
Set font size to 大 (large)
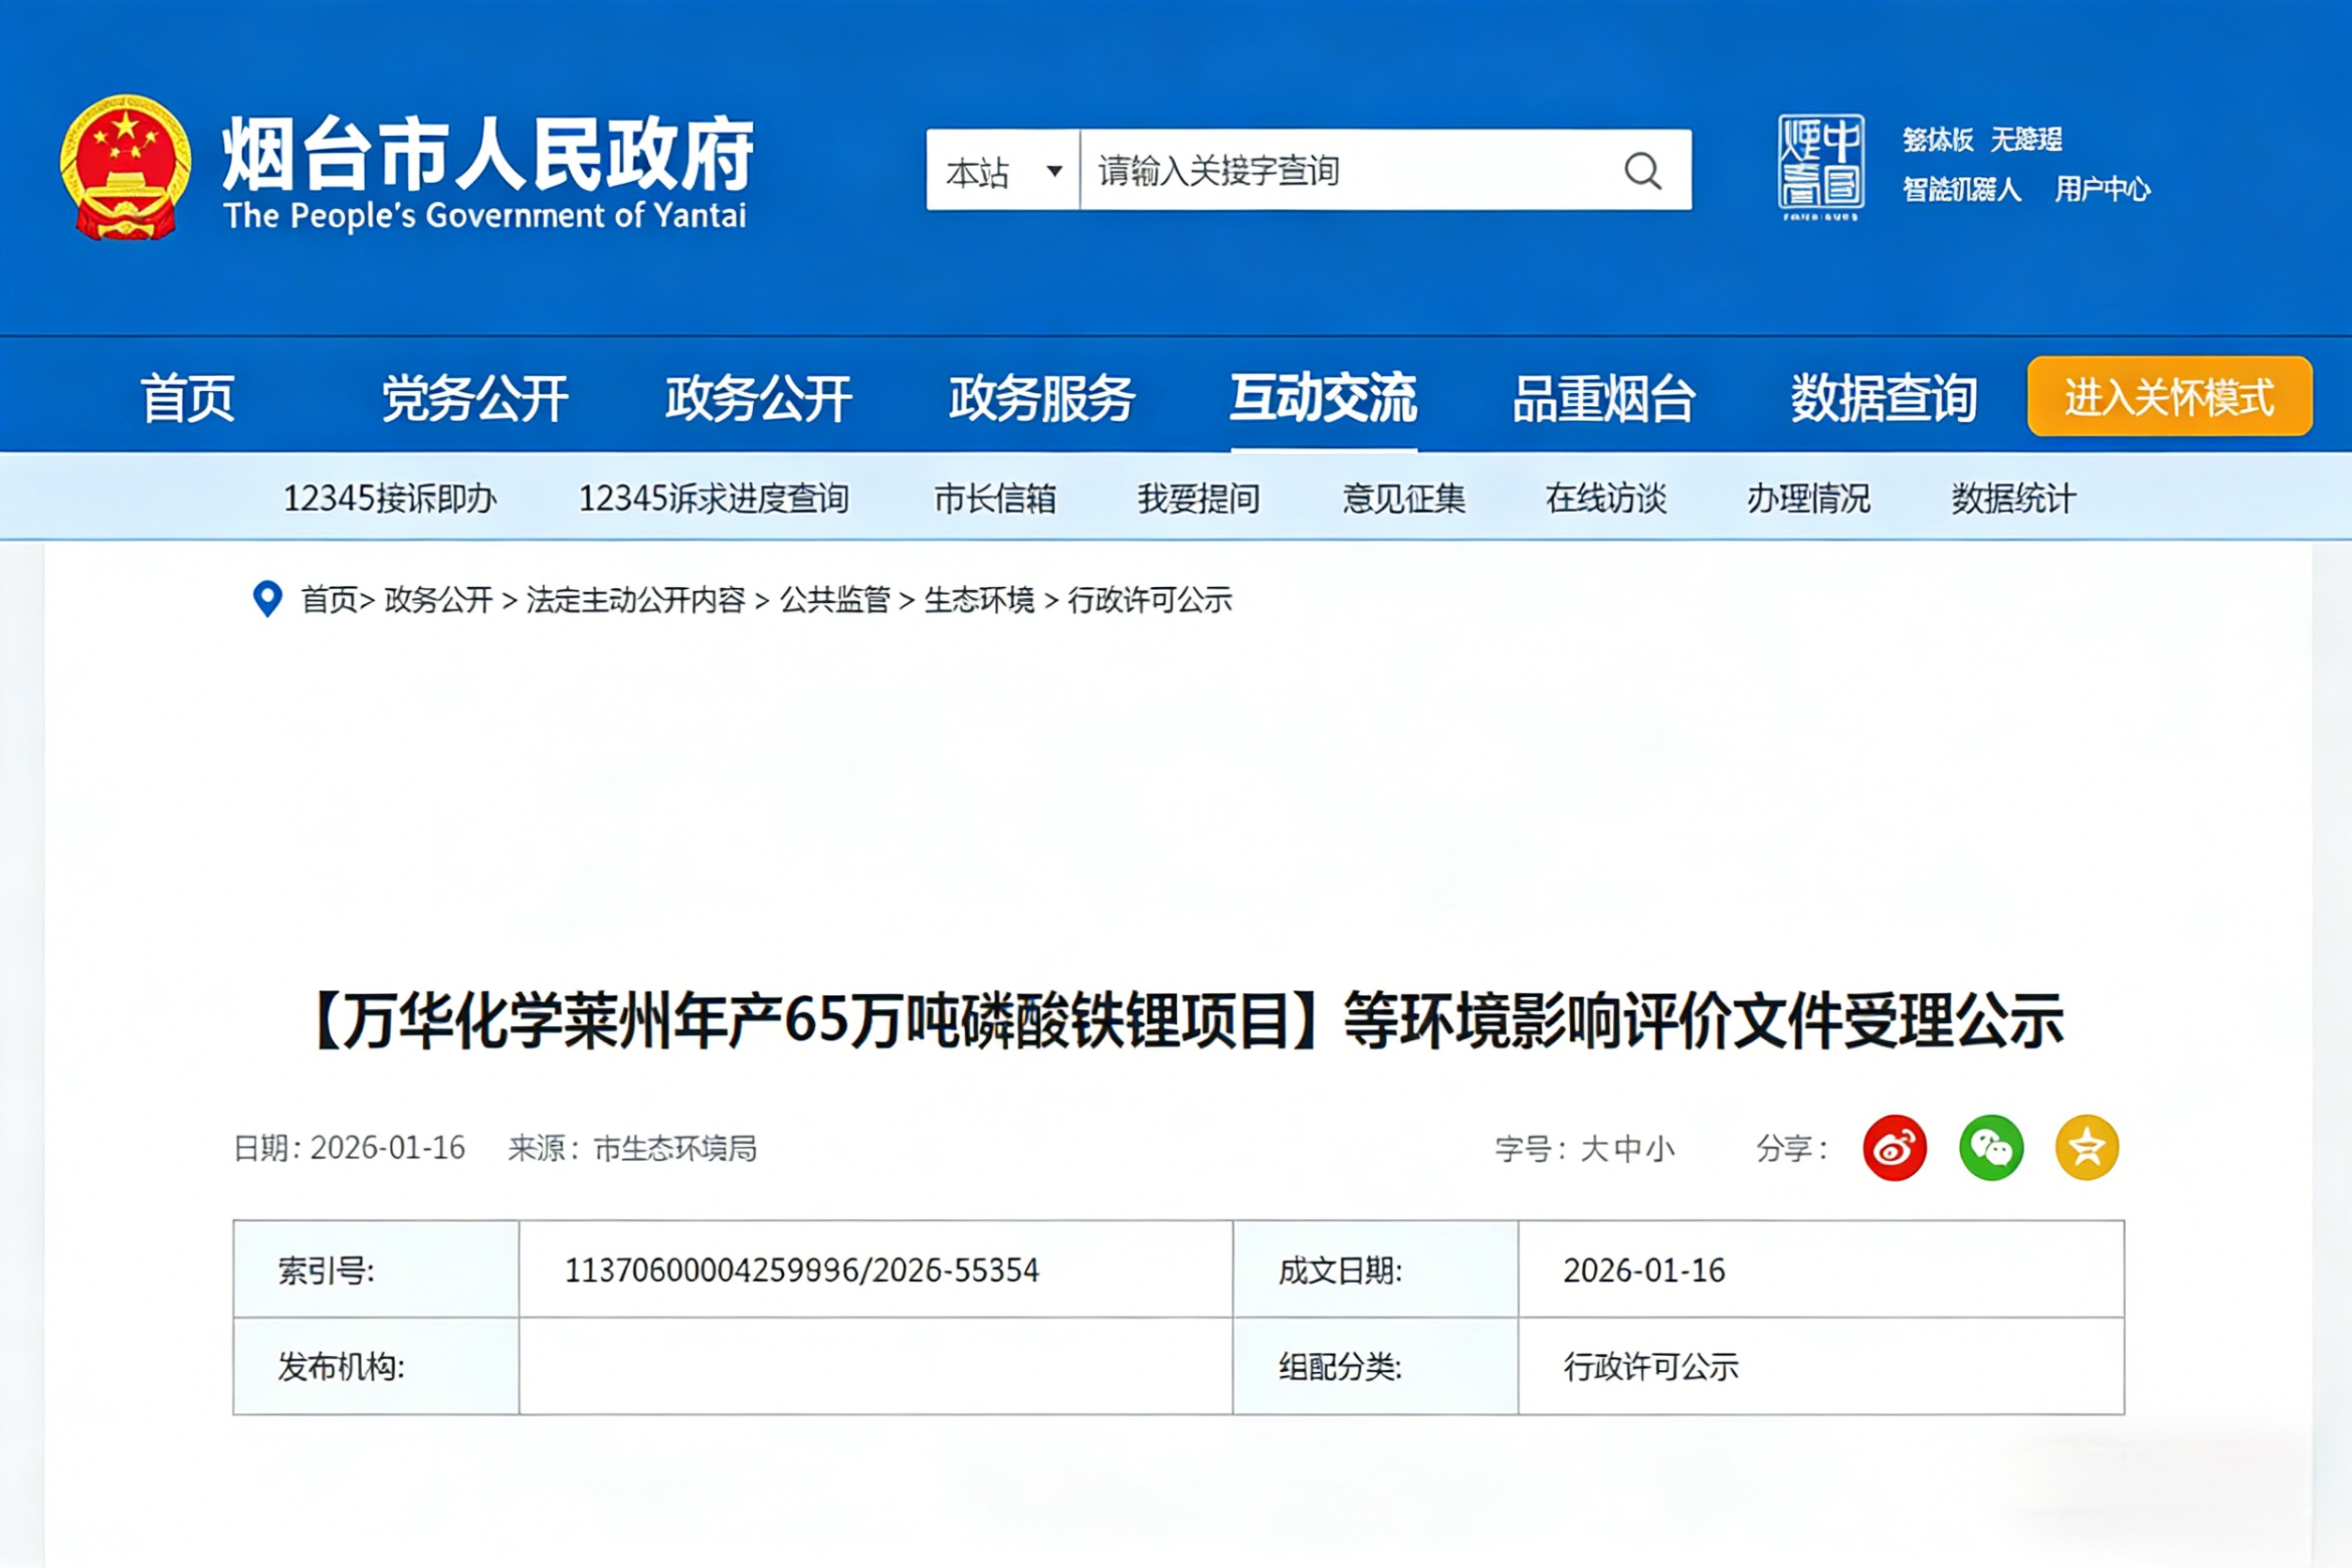pos(1594,1148)
